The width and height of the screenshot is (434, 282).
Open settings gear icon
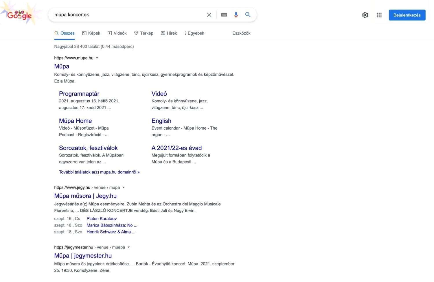point(365,15)
